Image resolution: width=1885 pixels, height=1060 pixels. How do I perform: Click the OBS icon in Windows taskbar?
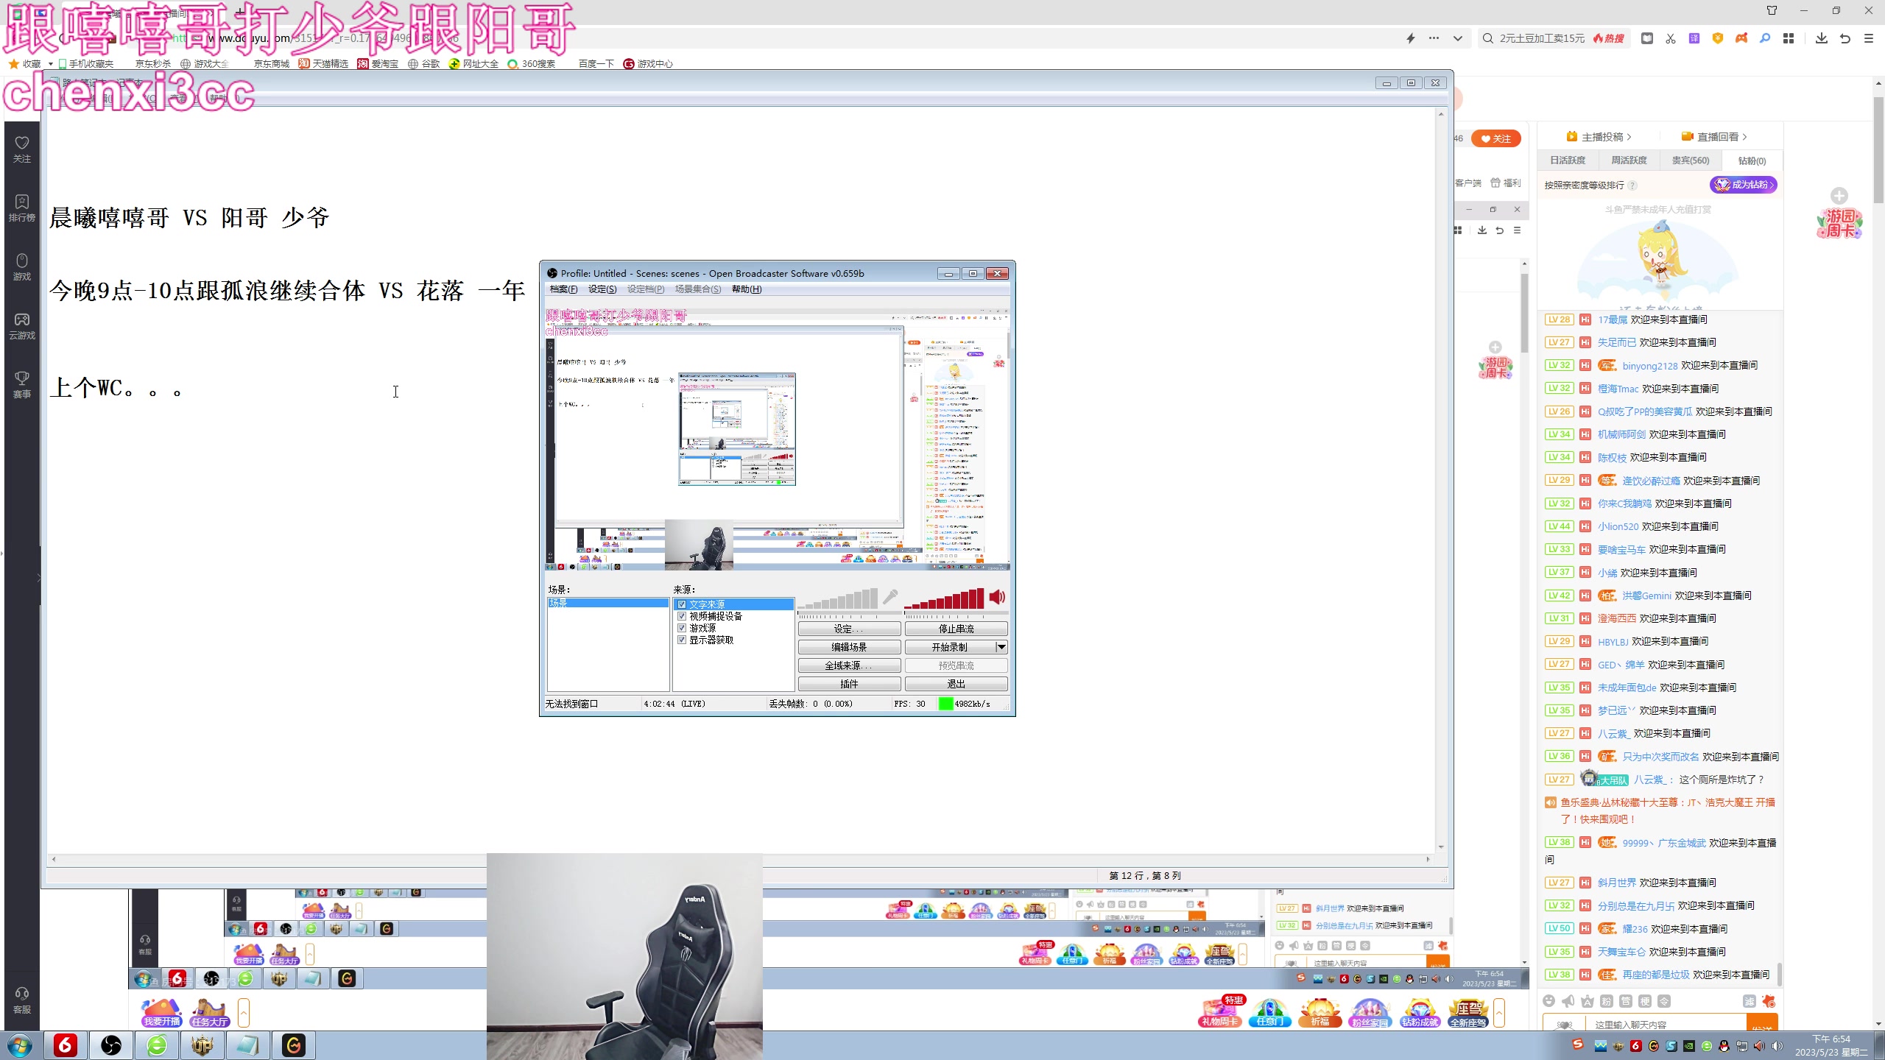(111, 1045)
